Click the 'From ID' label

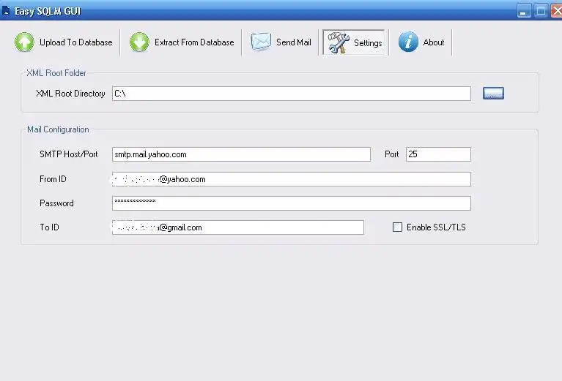[x=53, y=179]
